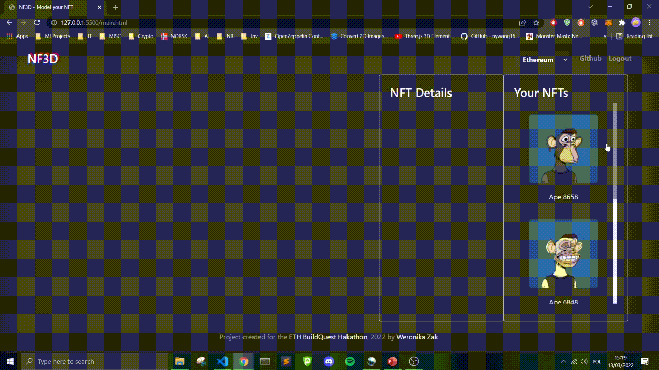Open the grey gear-like extension icon
Image resolution: width=659 pixels, height=370 pixels.
pos(594,23)
